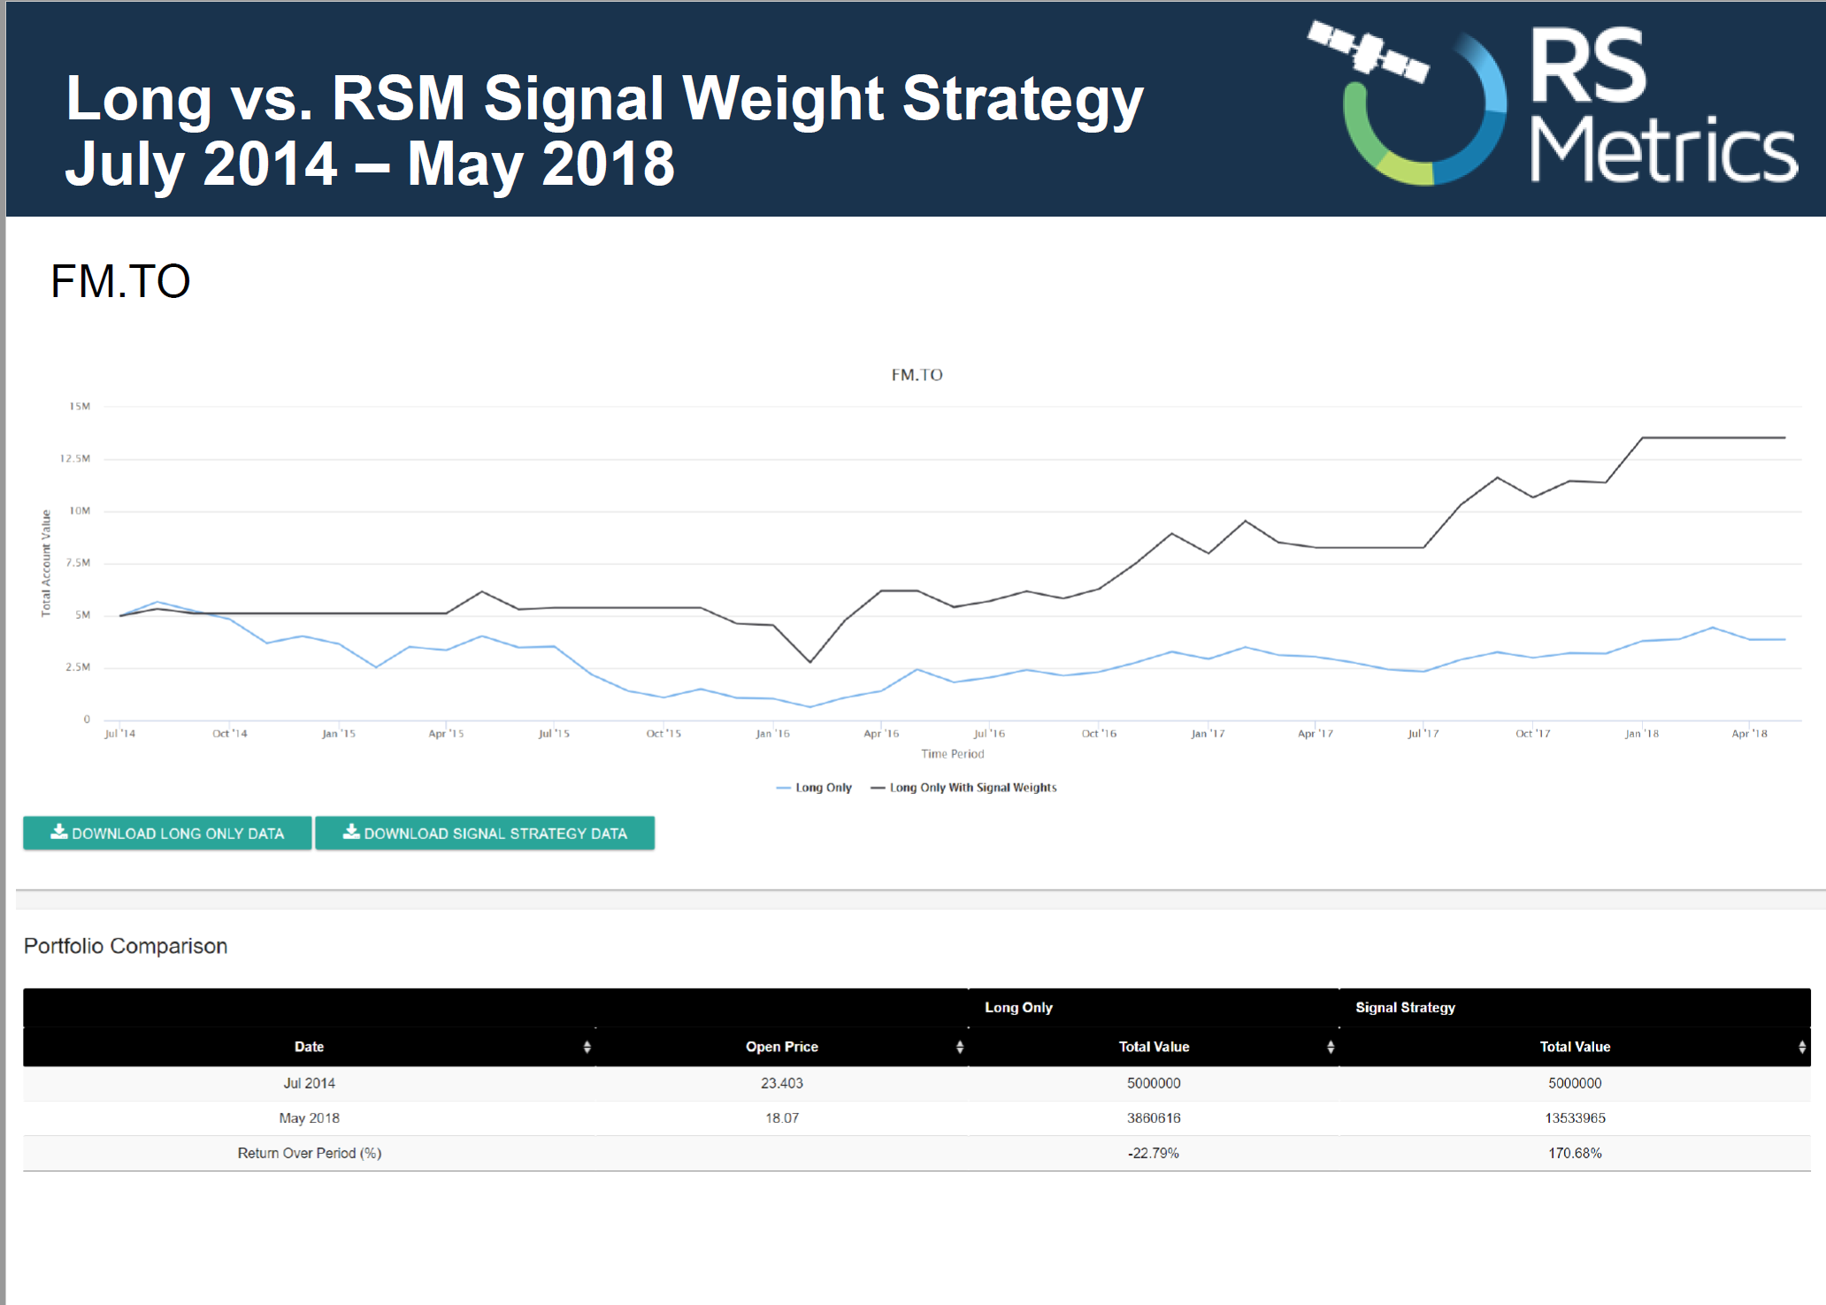Click Long Only Total Value column header
Image resolution: width=1826 pixels, height=1305 pixels.
[x=1153, y=1047]
